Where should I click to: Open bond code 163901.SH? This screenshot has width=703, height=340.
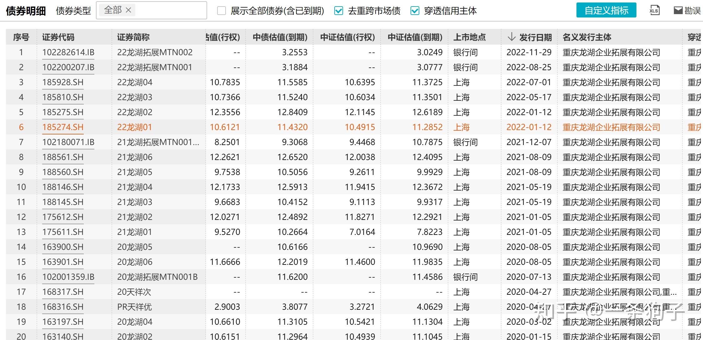coord(63,262)
